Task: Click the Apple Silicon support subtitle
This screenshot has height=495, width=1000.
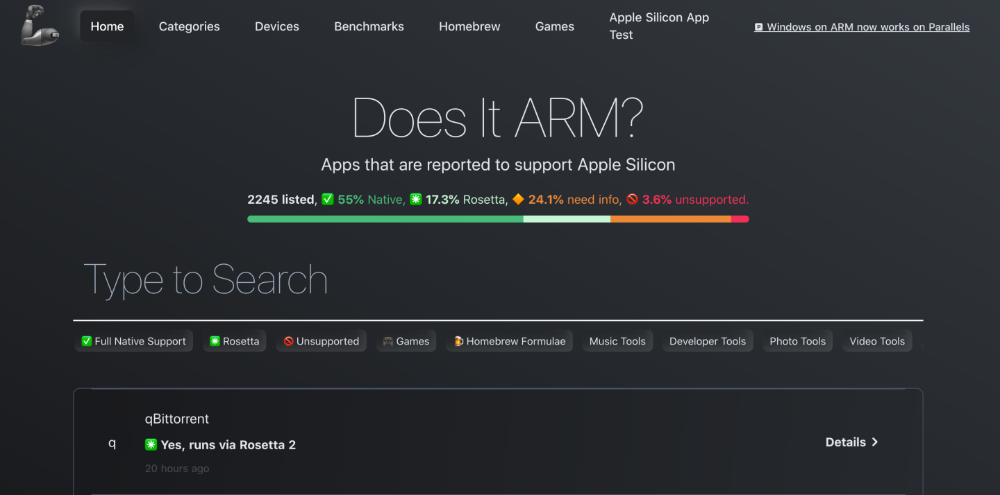Action: [498, 165]
